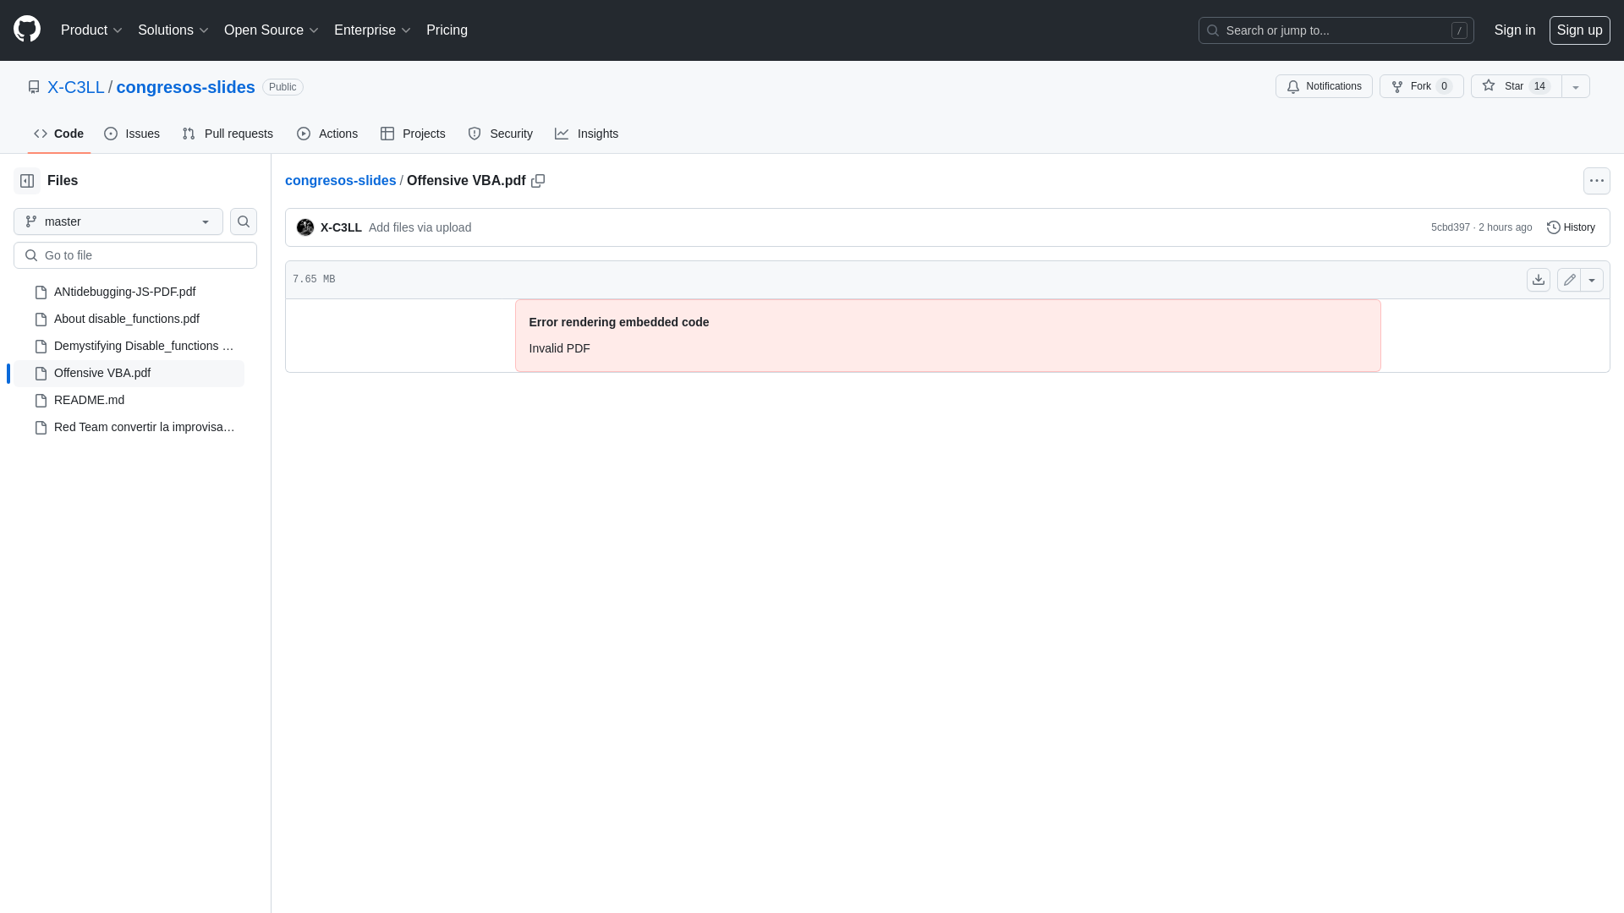The width and height of the screenshot is (1624, 913).
Task: Click the copy path icon next to filename
Action: (539, 181)
